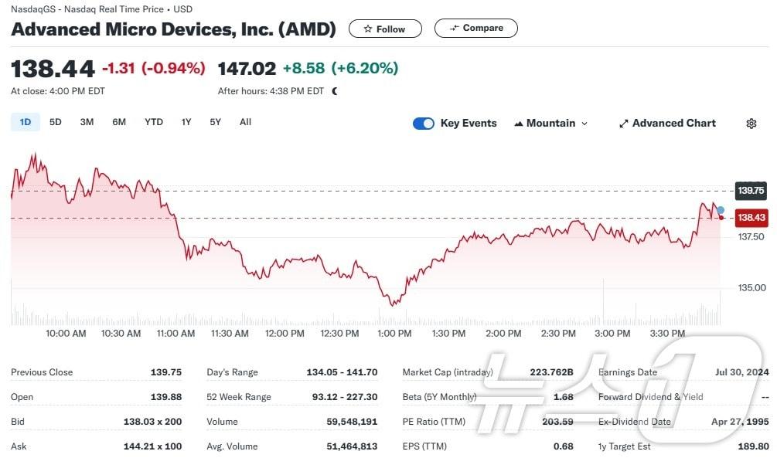Switch to the YTD chart range tab
The width and height of the screenshot is (777, 458).
tap(153, 121)
